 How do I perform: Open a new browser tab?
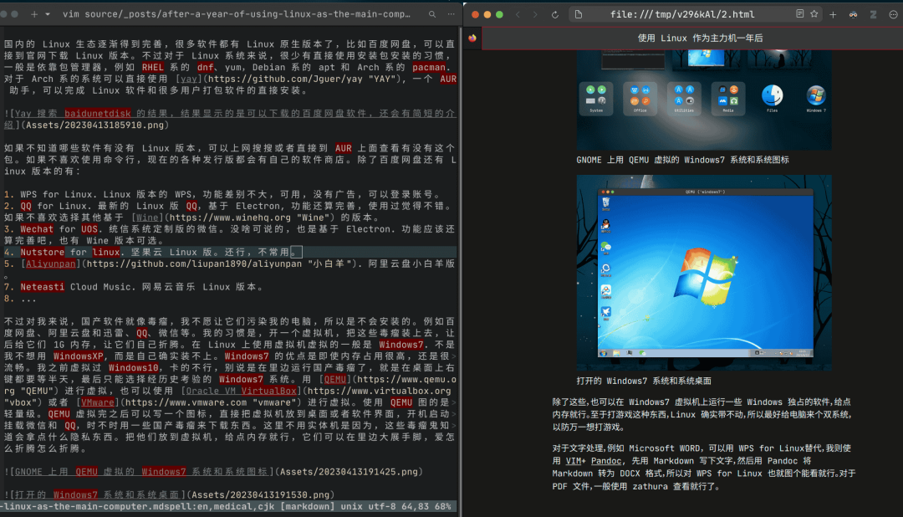[833, 14]
